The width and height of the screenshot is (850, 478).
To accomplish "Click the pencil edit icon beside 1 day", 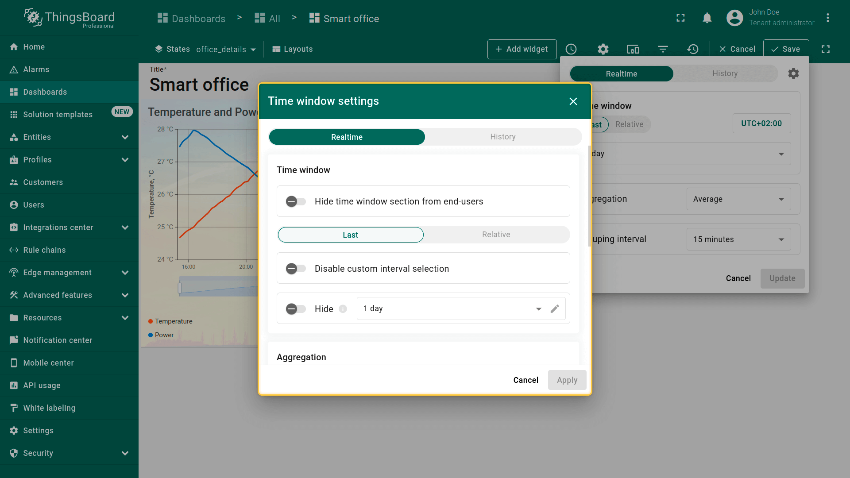I will (554, 308).
